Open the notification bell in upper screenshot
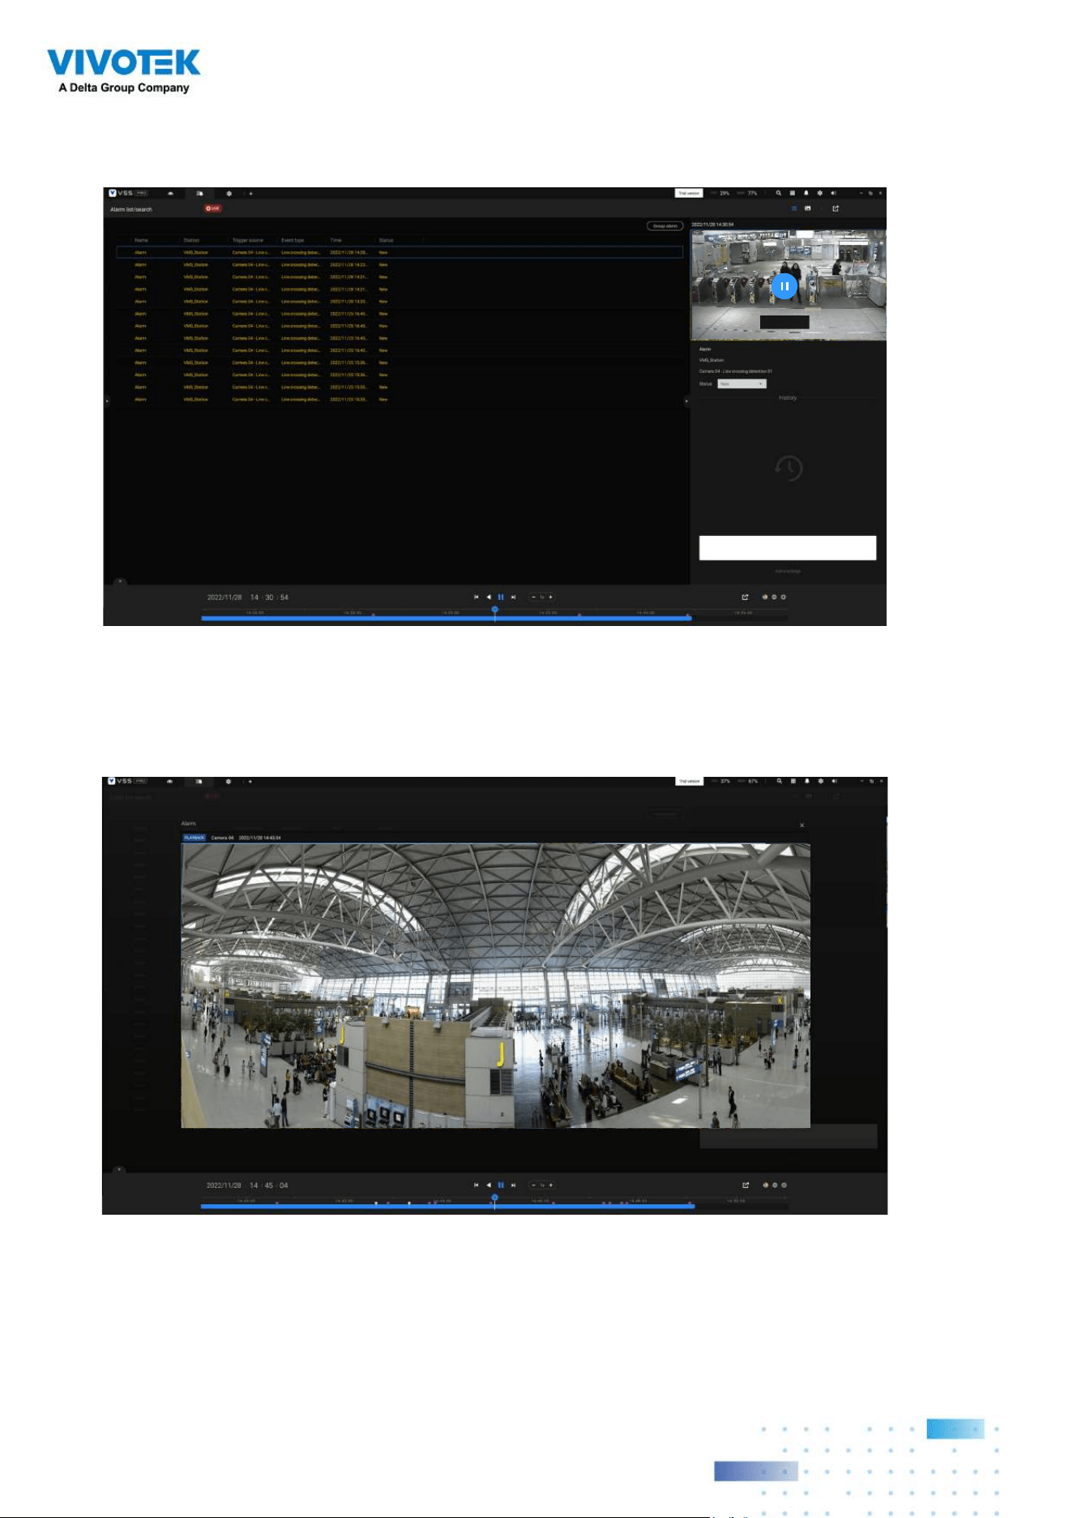1073x1518 pixels. pyautogui.click(x=806, y=193)
